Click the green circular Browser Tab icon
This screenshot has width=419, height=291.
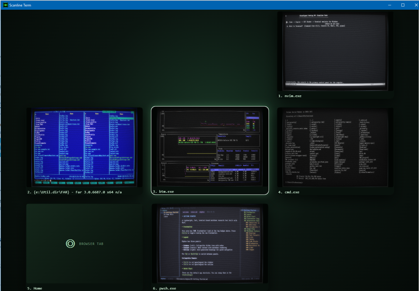[x=70, y=244]
